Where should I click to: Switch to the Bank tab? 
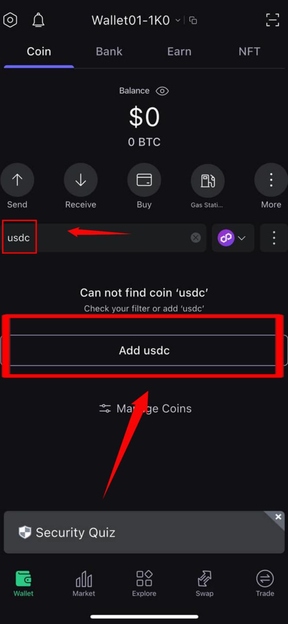(109, 52)
